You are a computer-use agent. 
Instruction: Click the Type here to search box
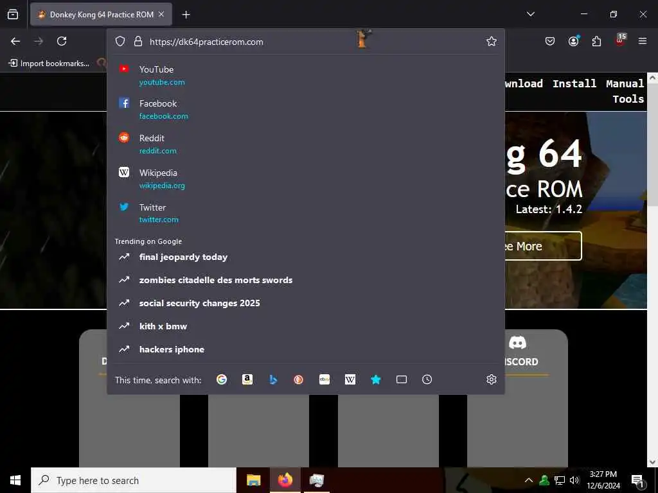point(134,480)
